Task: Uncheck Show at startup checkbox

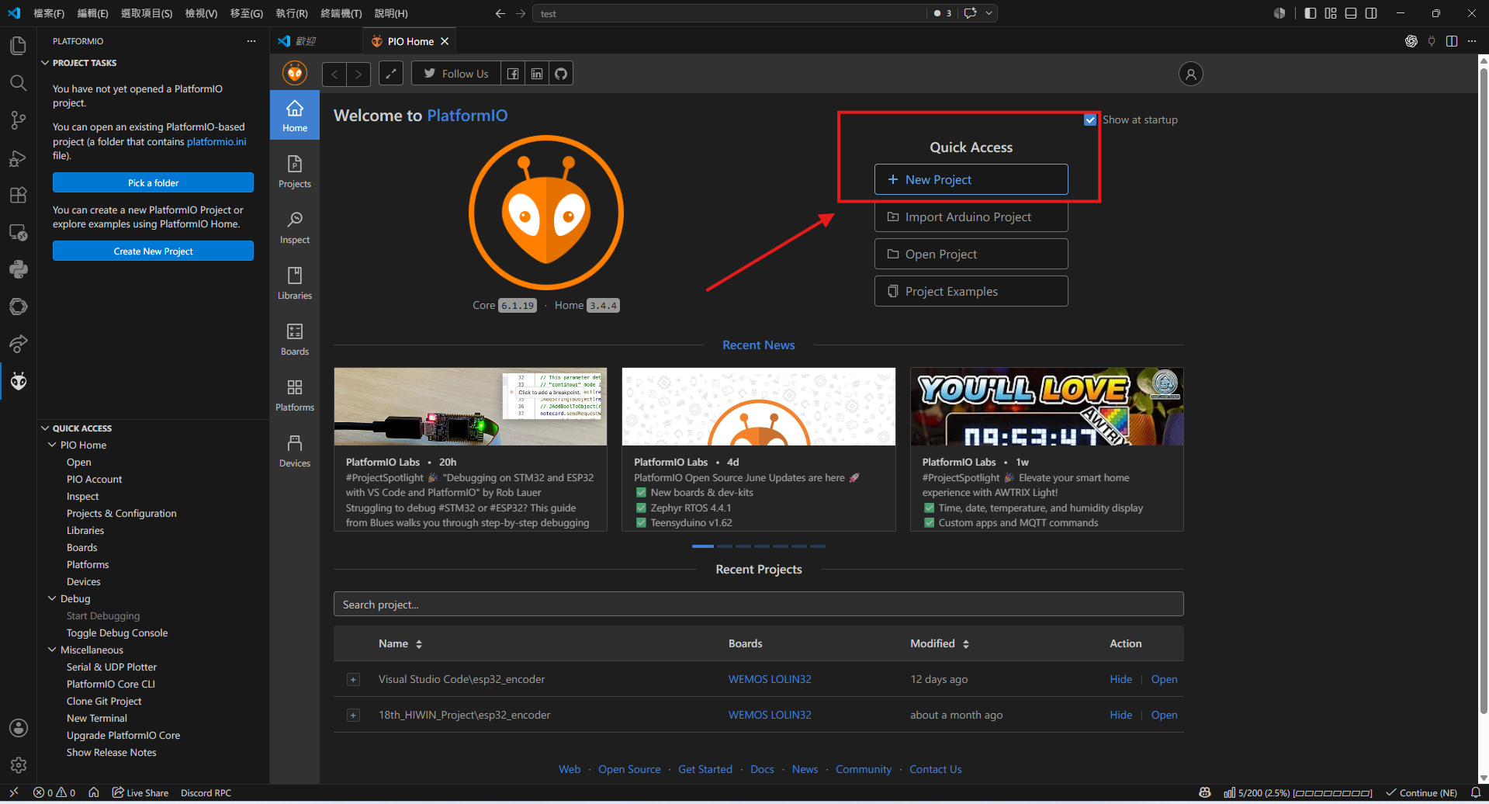Action: pos(1090,120)
